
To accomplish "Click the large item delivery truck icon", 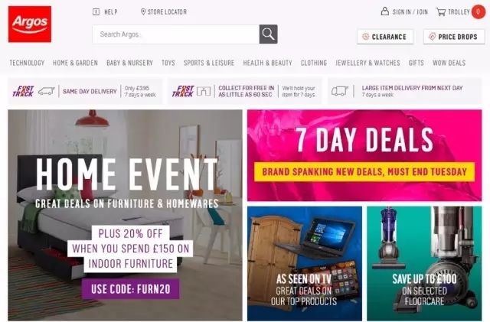I will [340, 91].
